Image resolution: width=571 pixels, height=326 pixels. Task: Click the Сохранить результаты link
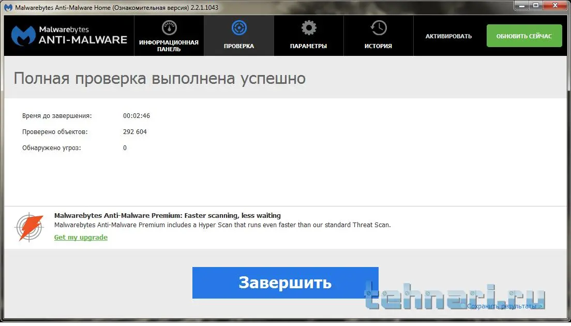coord(505,306)
